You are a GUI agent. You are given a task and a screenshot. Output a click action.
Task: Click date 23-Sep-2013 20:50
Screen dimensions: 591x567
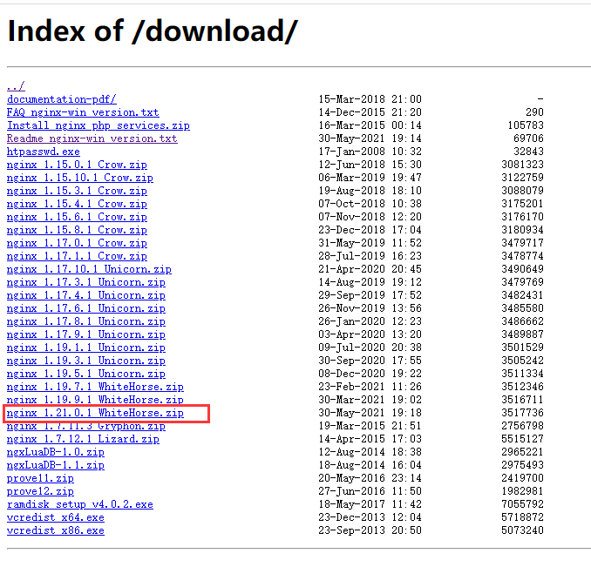tap(370, 530)
